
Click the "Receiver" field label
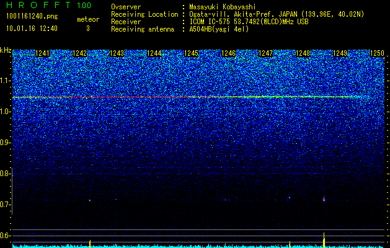click(x=126, y=22)
